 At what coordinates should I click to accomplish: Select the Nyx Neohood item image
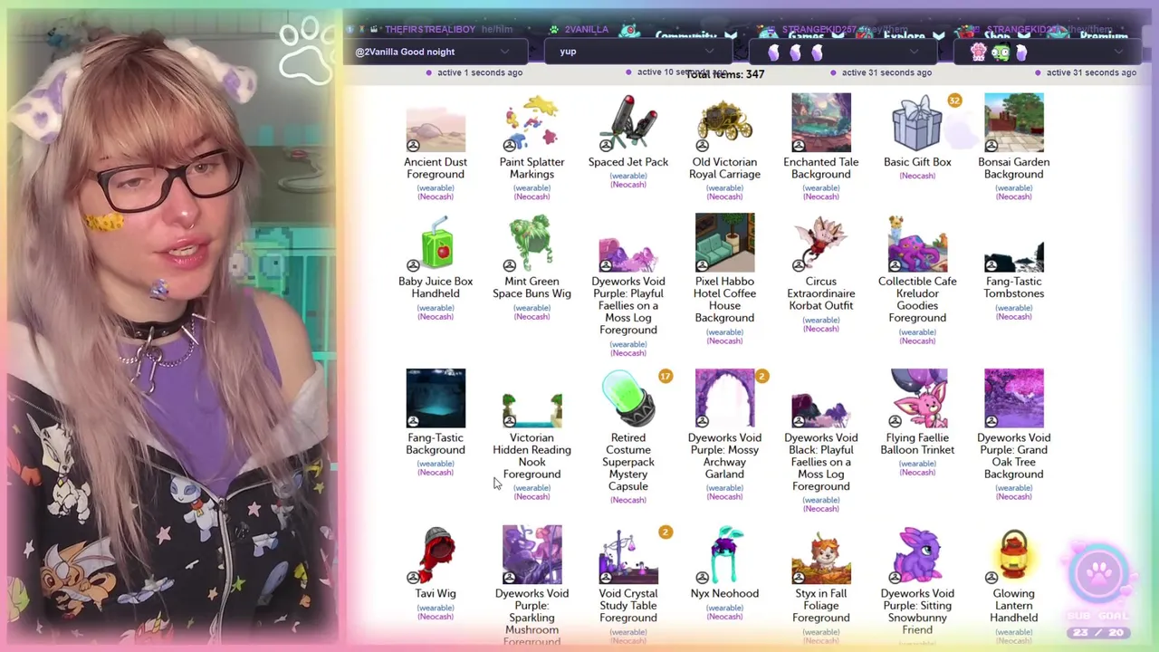pyautogui.click(x=724, y=554)
